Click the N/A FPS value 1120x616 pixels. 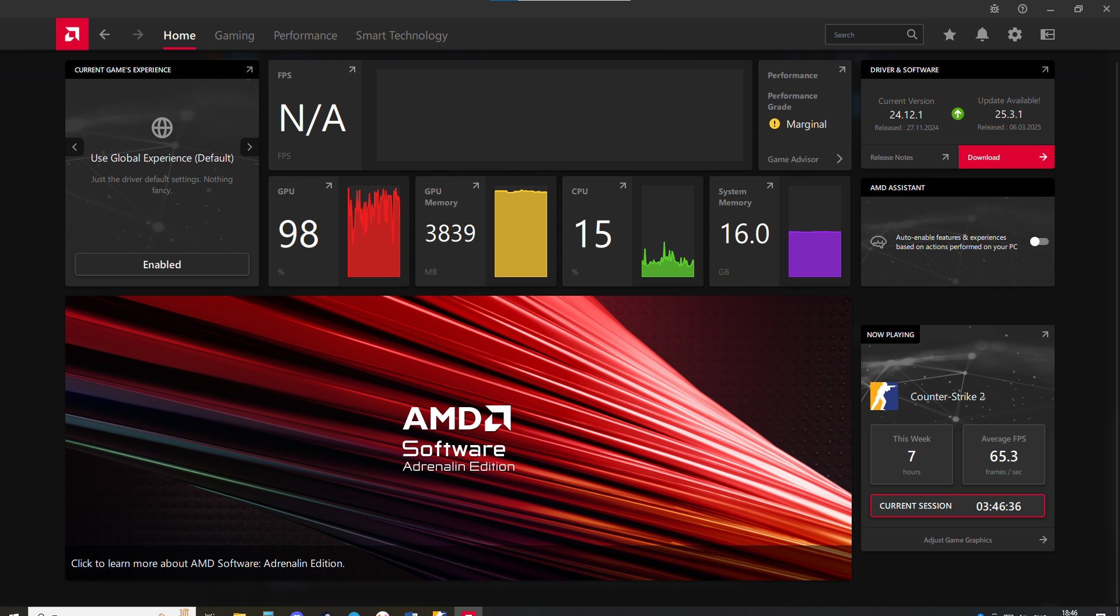(x=313, y=118)
